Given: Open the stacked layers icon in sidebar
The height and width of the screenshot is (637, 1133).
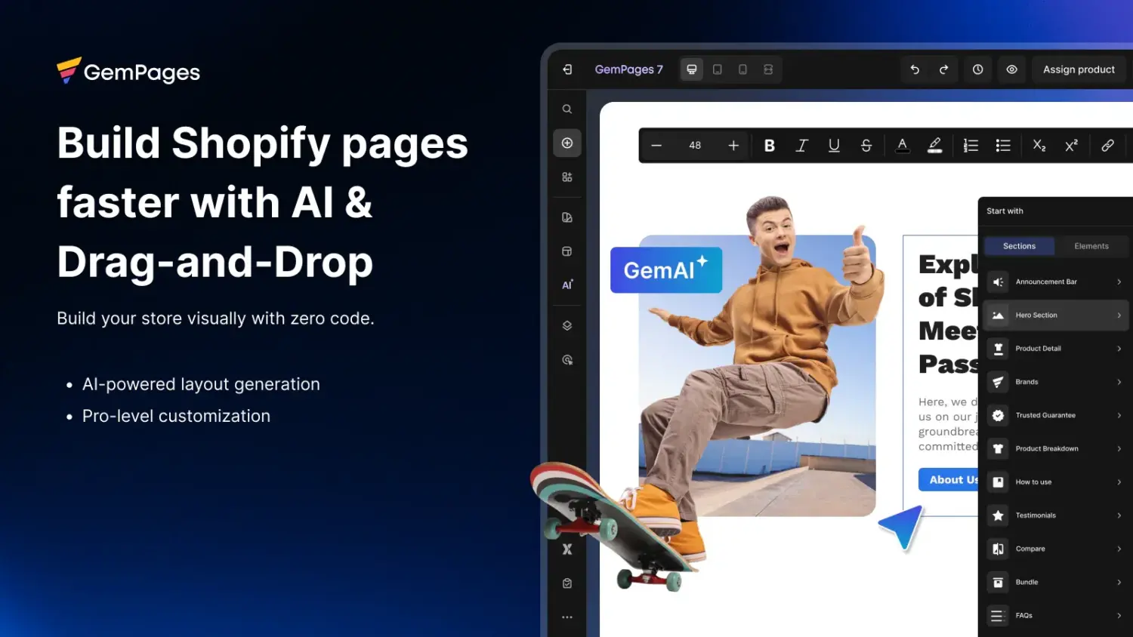Looking at the screenshot, I should [567, 326].
